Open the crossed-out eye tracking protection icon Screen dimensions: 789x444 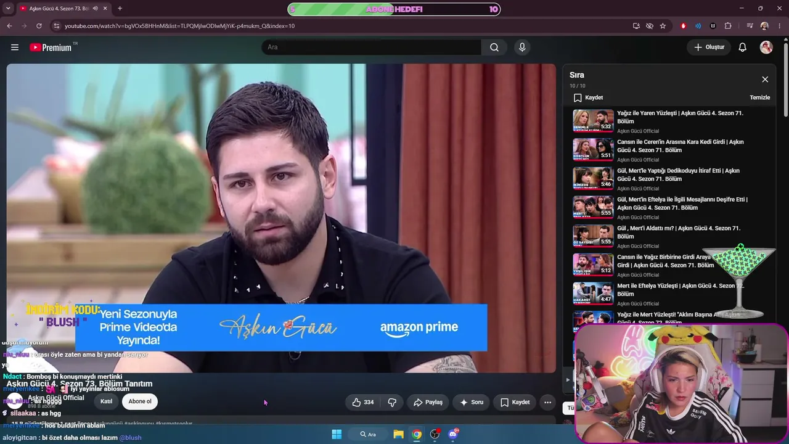click(650, 26)
